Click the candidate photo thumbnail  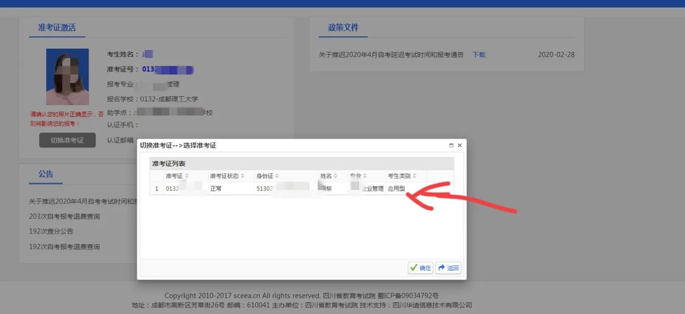[67, 77]
